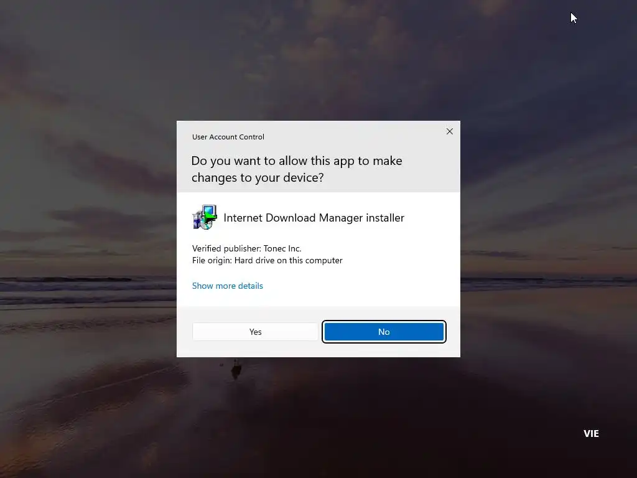Click the 'Do you want to allow' heading

tap(297, 169)
